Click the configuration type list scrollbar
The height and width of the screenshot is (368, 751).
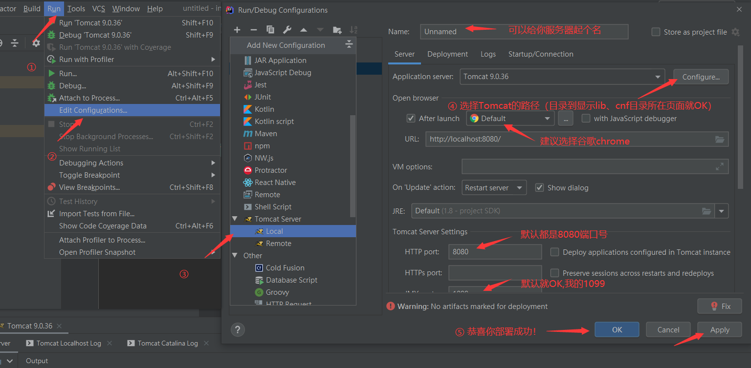pos(353,166)
